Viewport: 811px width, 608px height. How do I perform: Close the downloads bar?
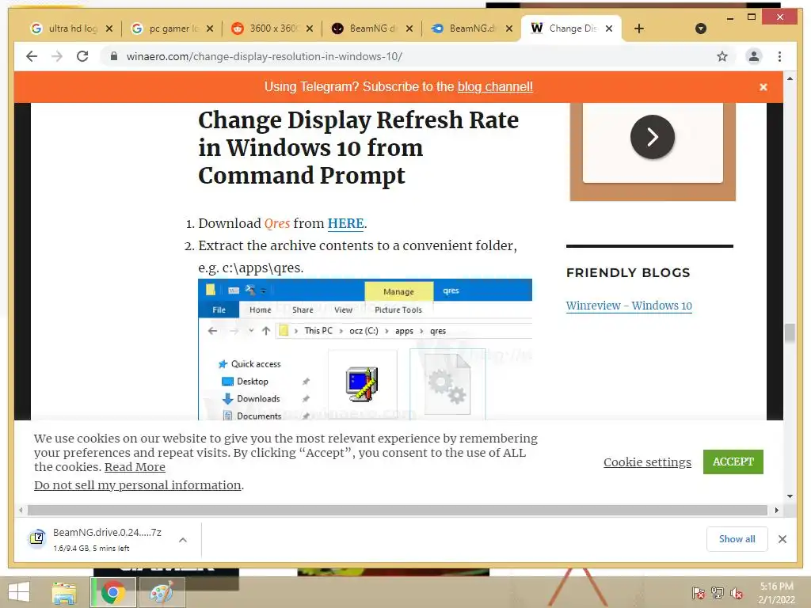(x=782, y=539)
